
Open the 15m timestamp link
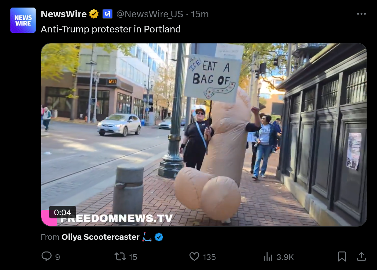[x=200, y=14]
